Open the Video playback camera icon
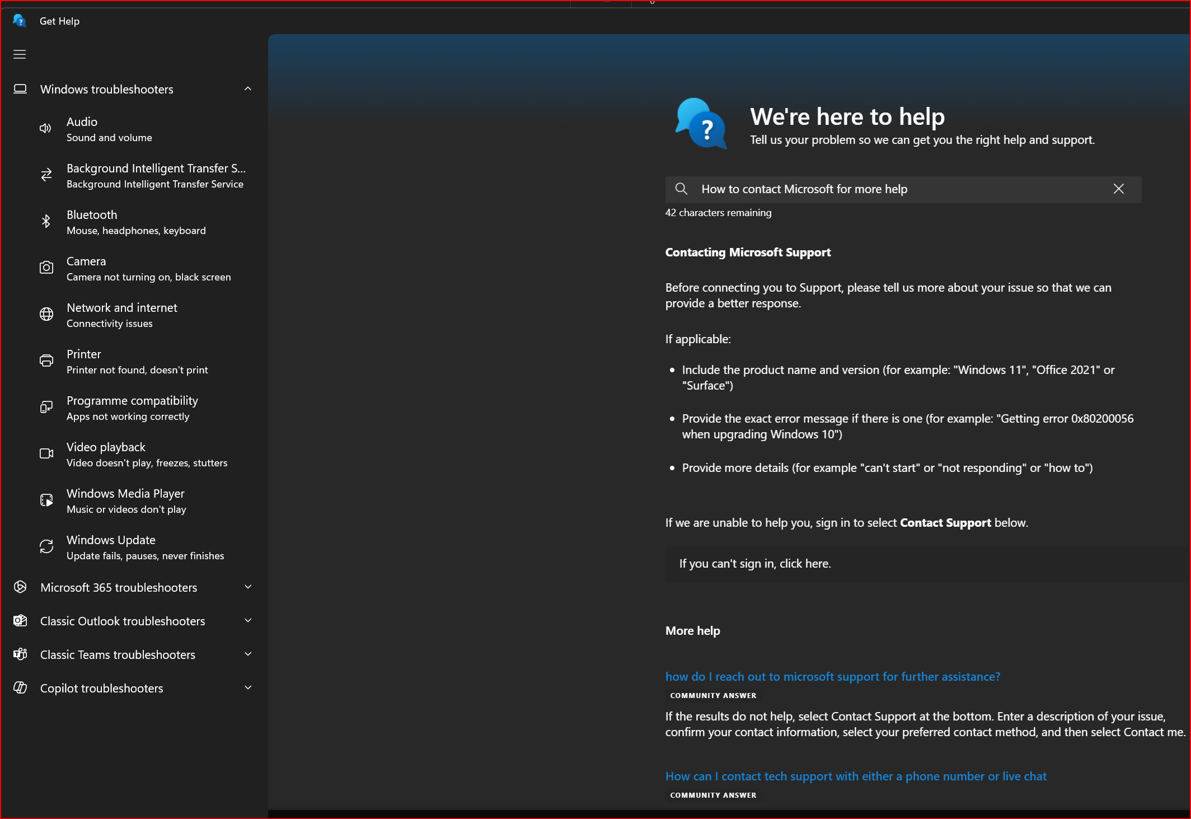This screenshot has width=1191, height=819. pyautogui.click(x=46, y=453)
